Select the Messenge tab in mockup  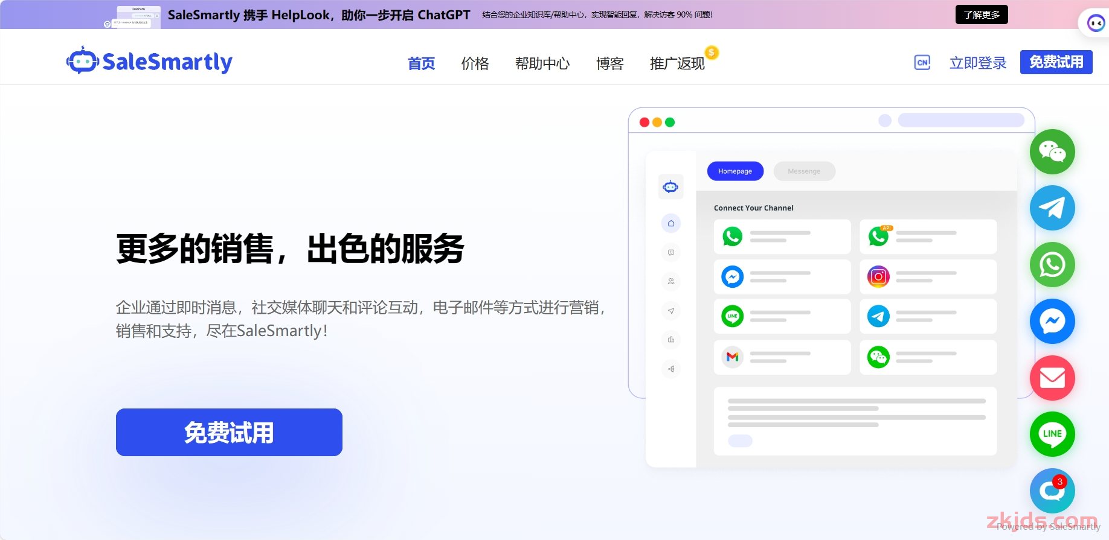tap(804, 171)
